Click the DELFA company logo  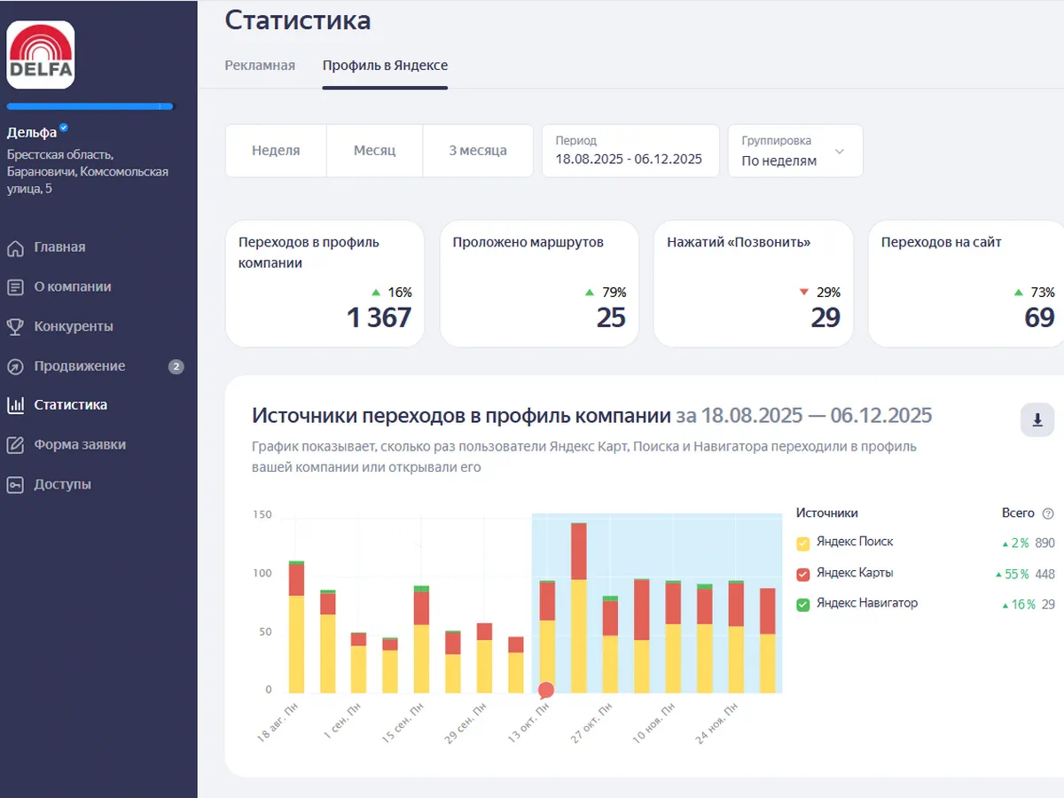point(41,55)
